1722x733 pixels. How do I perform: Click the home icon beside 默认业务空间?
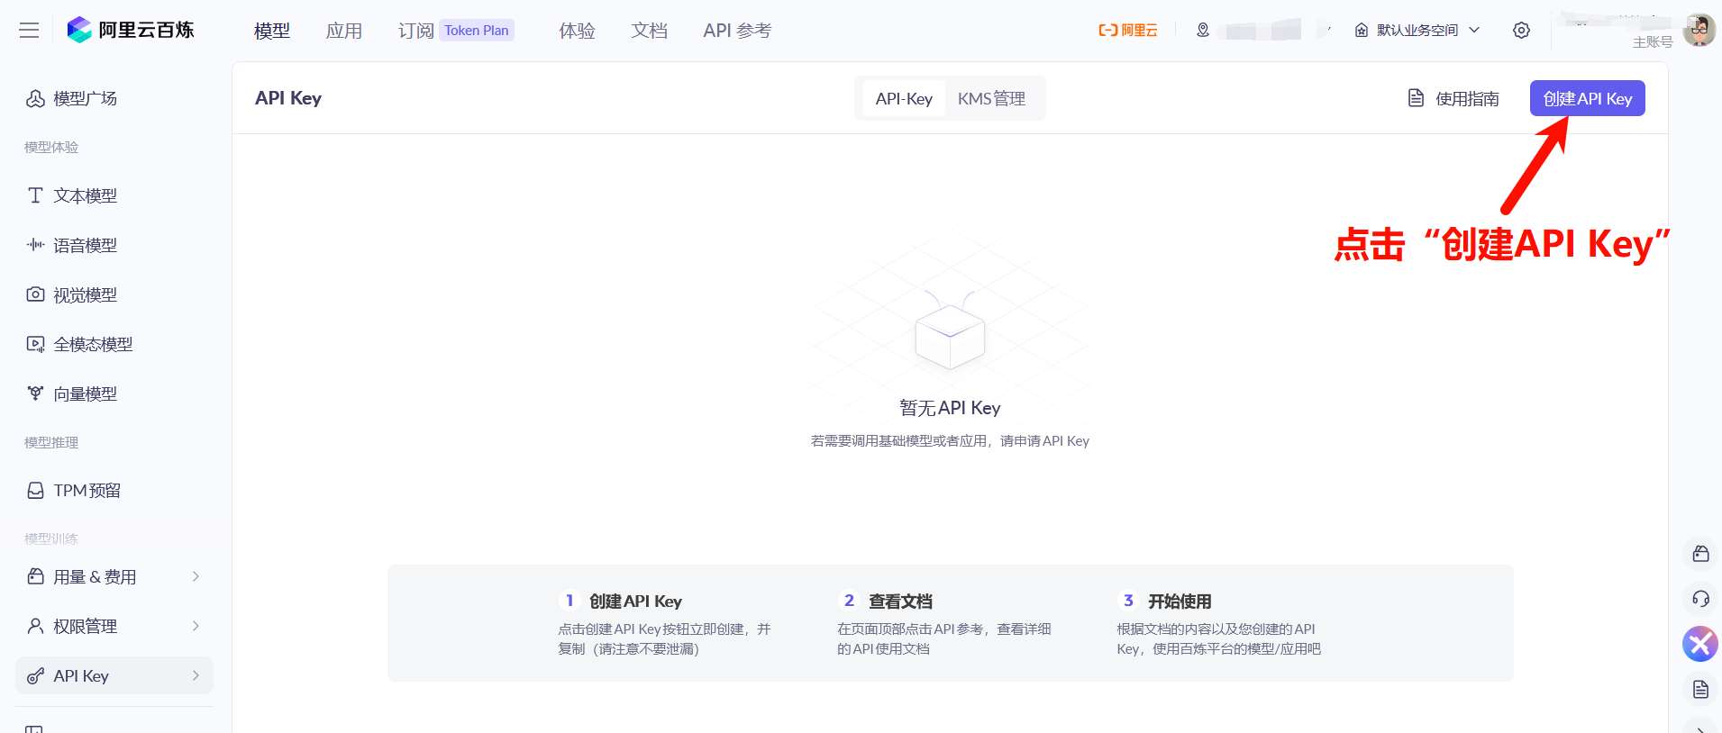click(1362, 30)
